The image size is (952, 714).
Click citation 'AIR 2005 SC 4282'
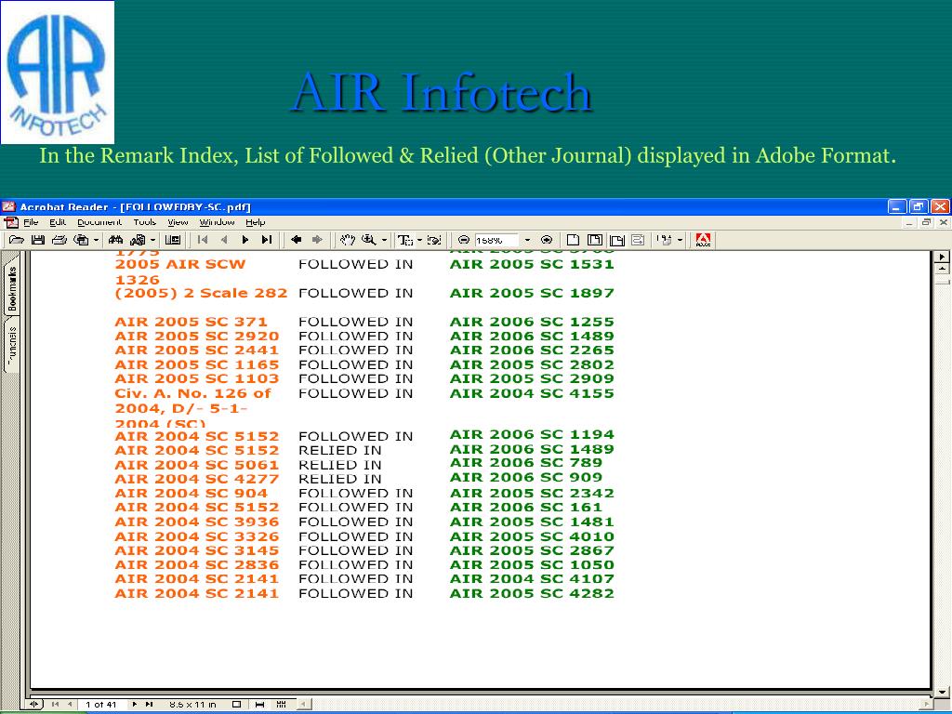(x=532, y=594)
